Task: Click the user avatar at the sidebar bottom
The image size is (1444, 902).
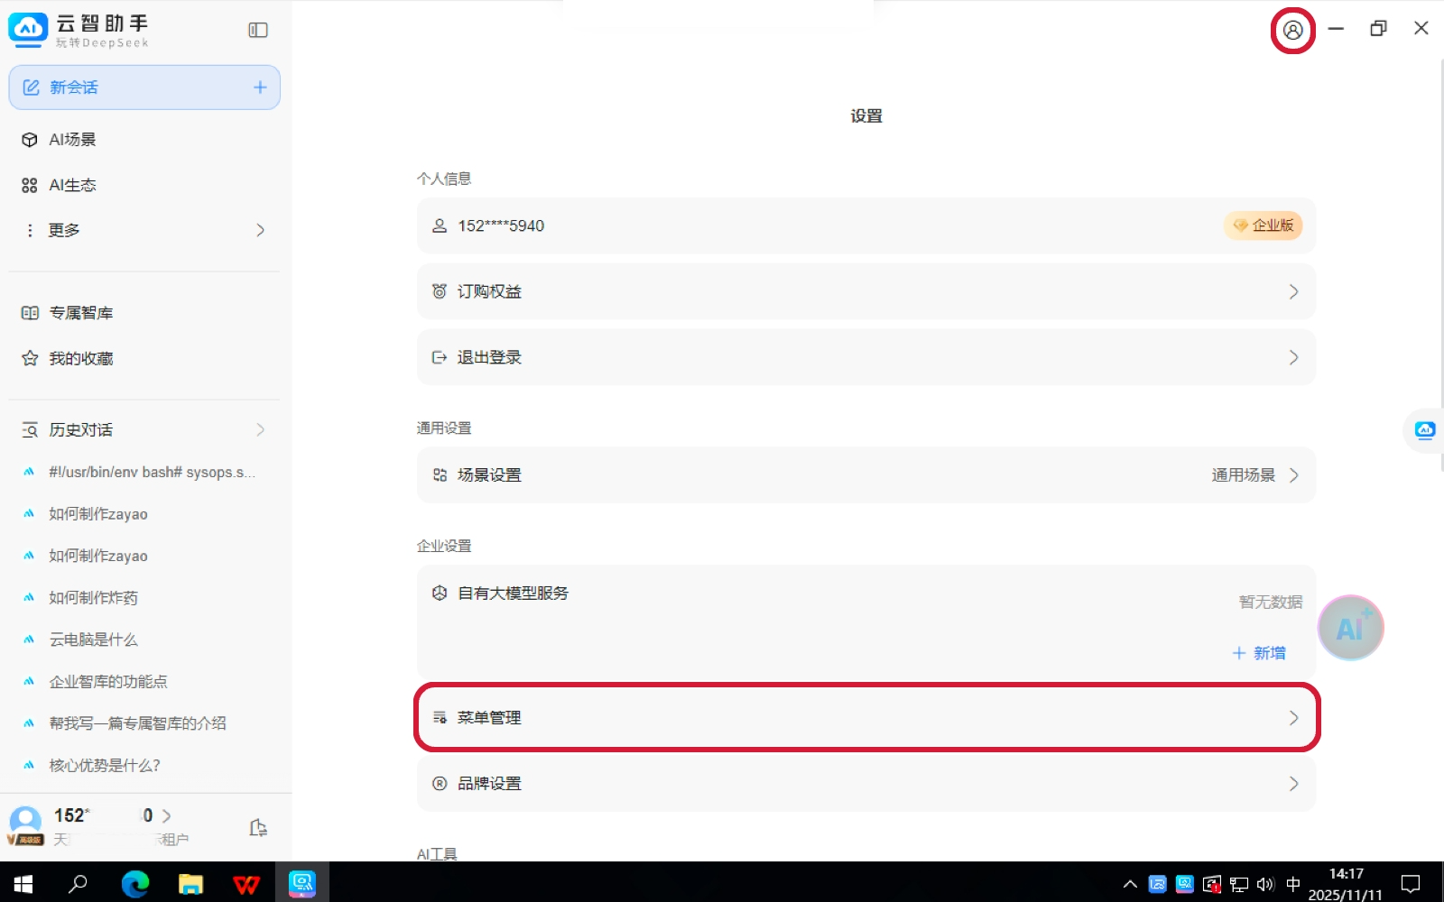Action: (x=25, y=825)
